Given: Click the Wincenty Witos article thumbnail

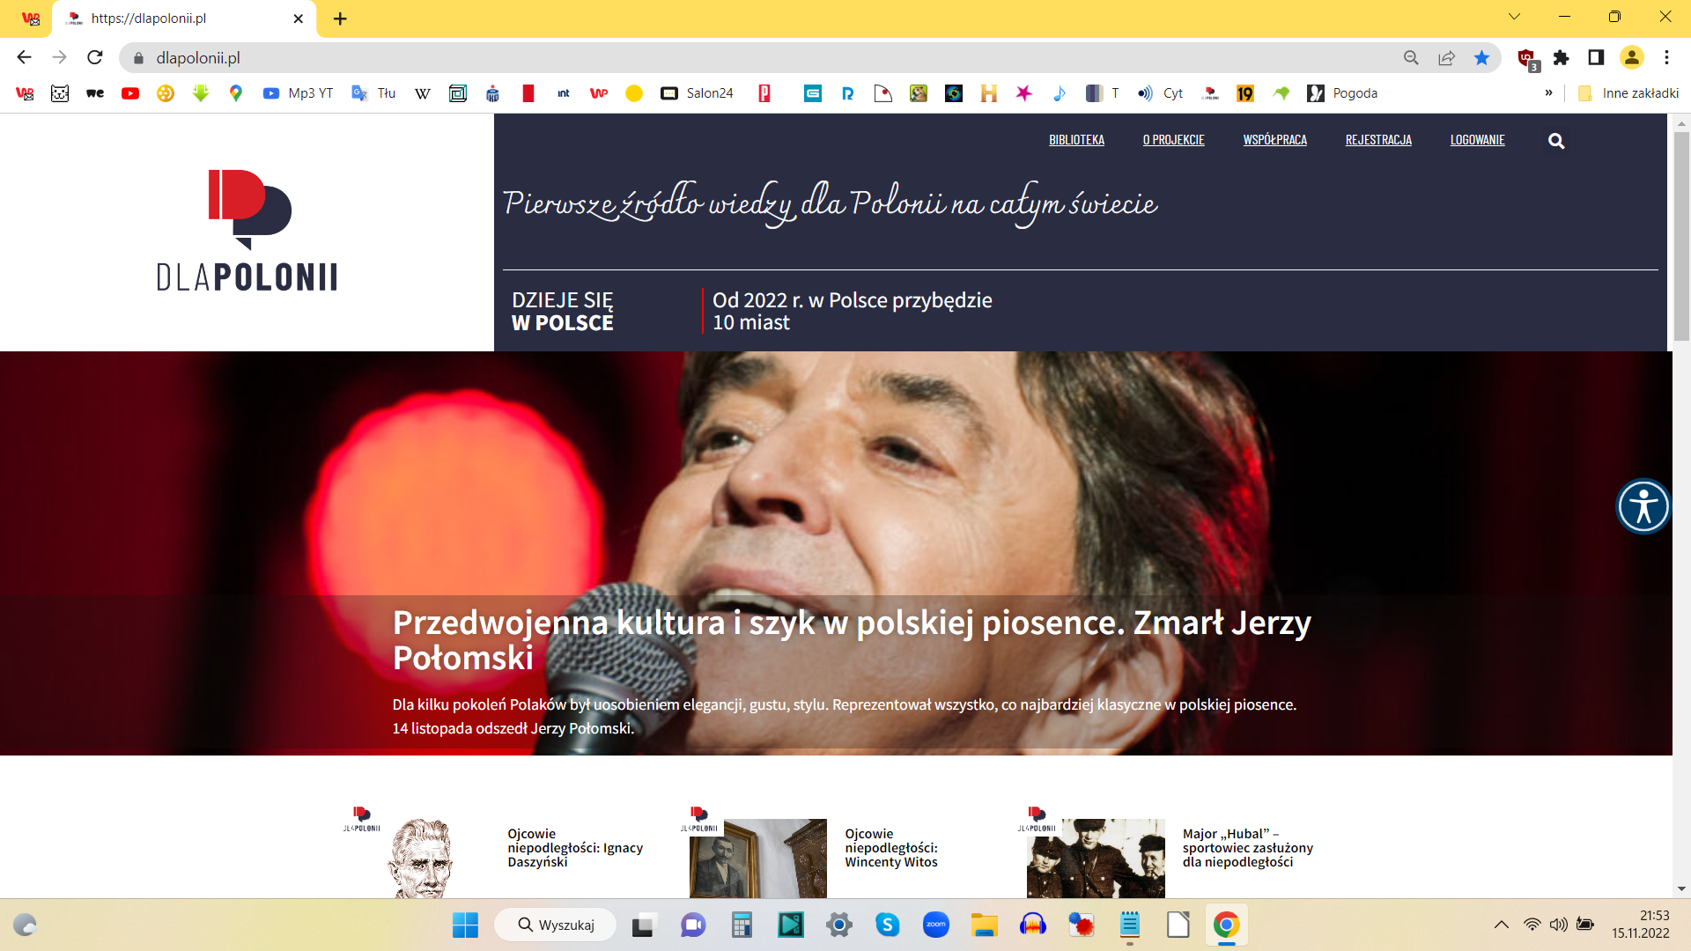Looking at the screenshot, I should tap(757, 858).
